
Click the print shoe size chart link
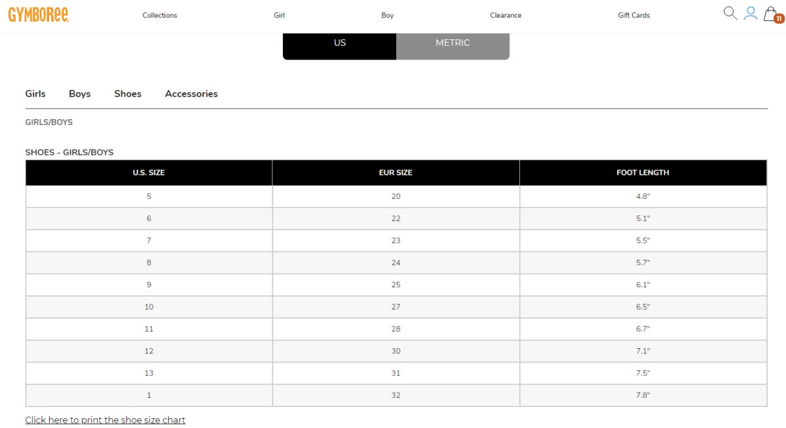(105, 420)
